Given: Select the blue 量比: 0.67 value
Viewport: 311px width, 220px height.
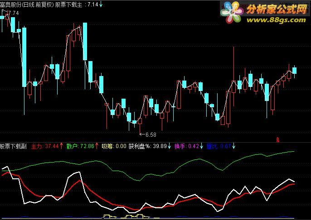Looking at the screenshot, I should click(221, 146).
